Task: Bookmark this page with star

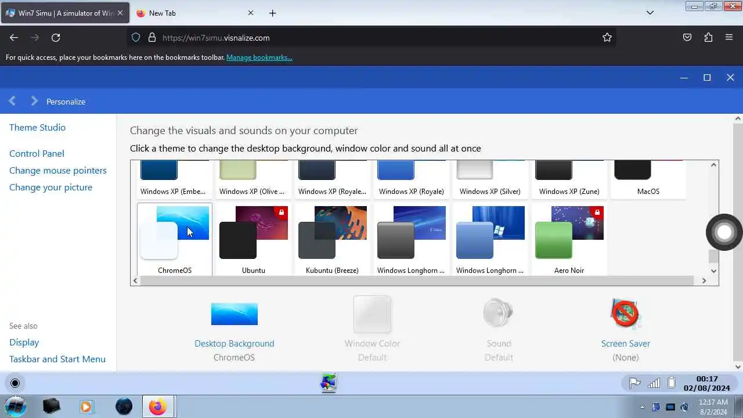Action: pos(607,37)
